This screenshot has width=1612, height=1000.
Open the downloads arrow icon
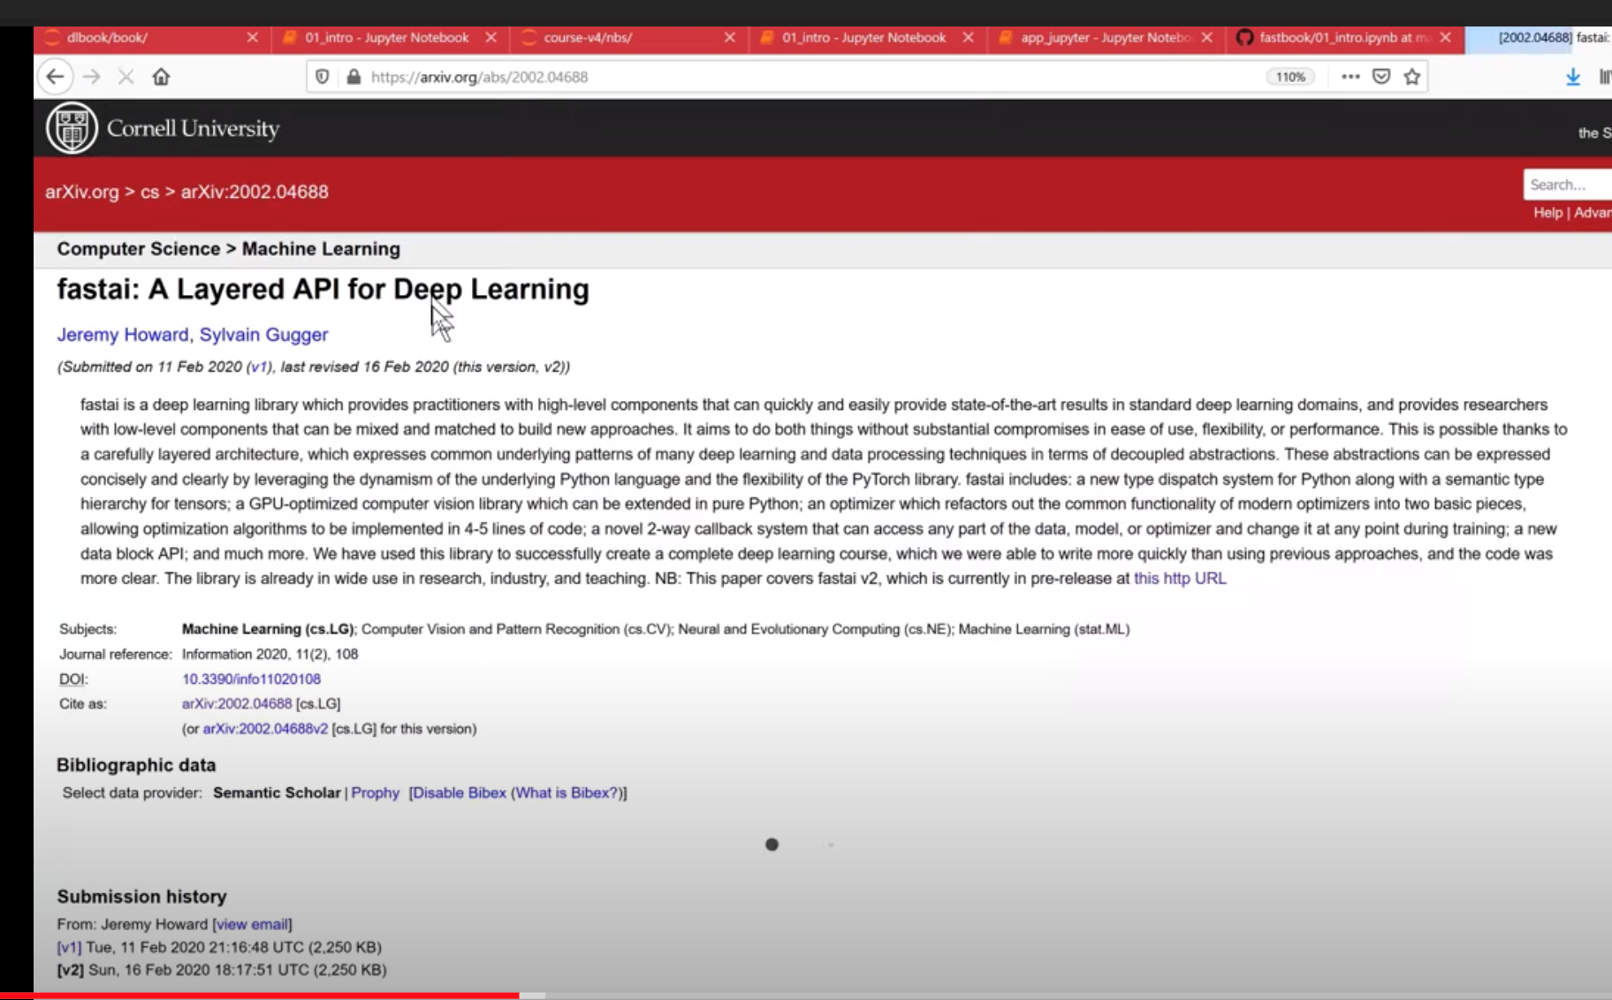point(1573,77)
